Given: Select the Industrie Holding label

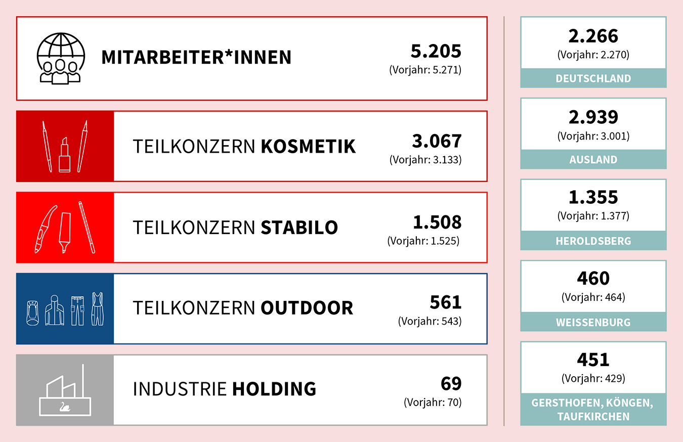Looking at the screenshot, I should (x=224, y=389).
